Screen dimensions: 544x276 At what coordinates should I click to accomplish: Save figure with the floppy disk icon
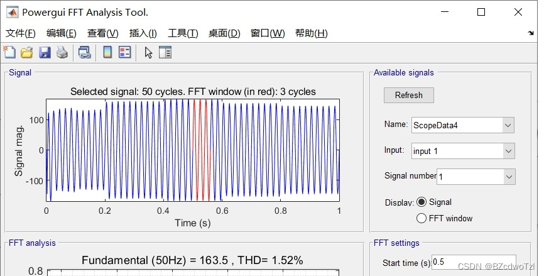tap(45, 52)
